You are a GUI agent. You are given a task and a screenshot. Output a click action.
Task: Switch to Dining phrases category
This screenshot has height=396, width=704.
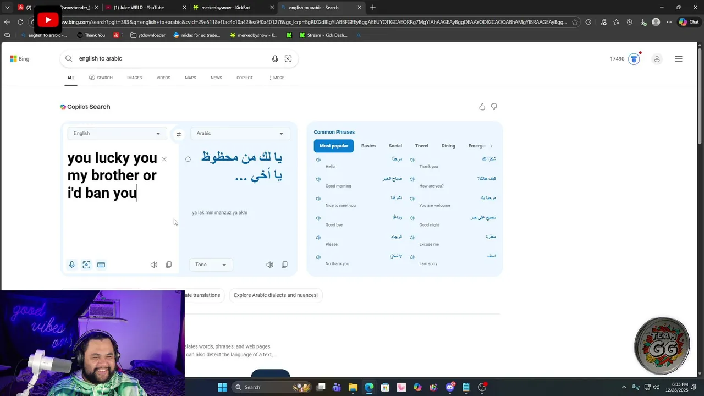point(448,146)
